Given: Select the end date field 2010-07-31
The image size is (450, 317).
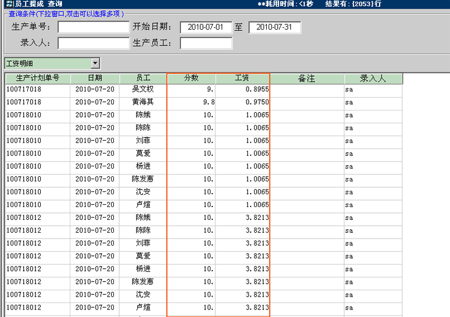Looking at the screenshot, I should (274, 27).
